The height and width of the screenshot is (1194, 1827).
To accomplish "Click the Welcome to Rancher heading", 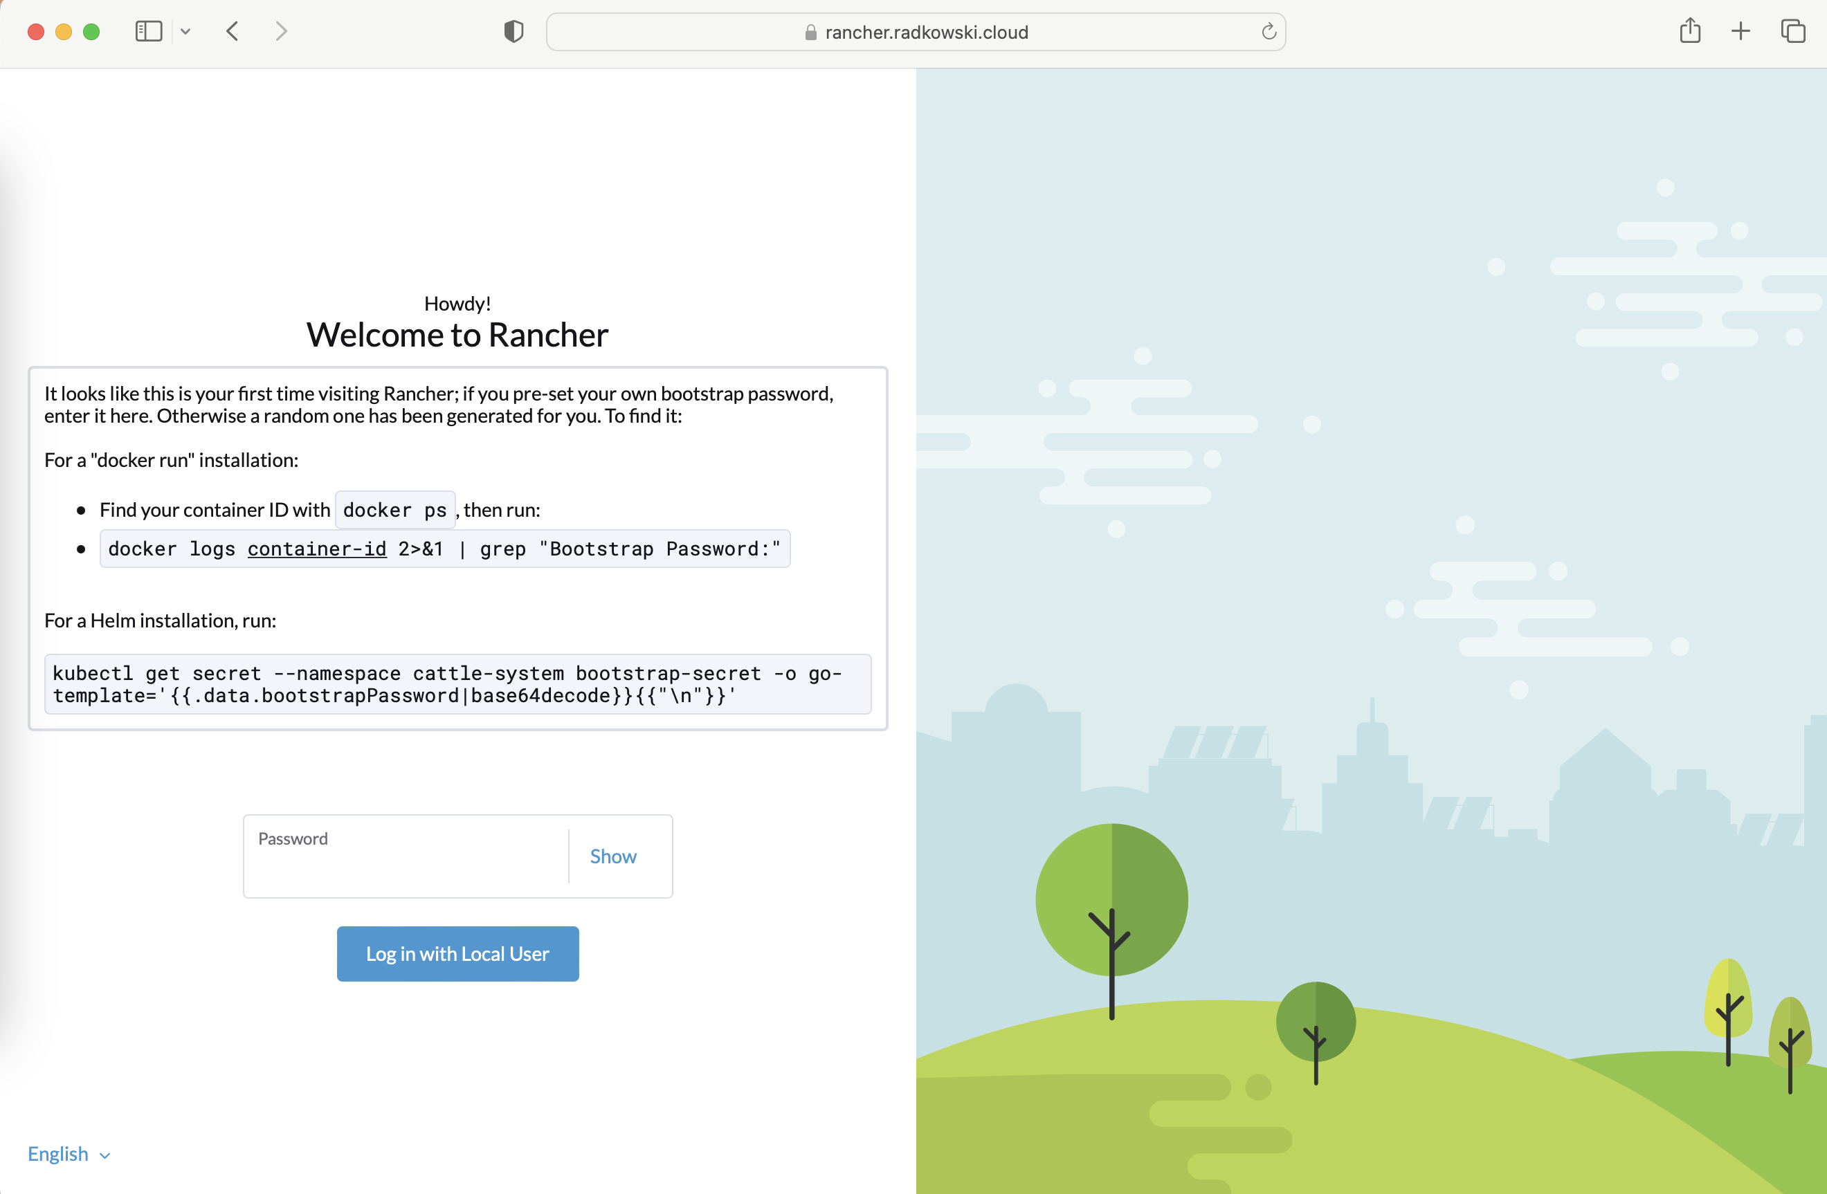I will (457, 335).
